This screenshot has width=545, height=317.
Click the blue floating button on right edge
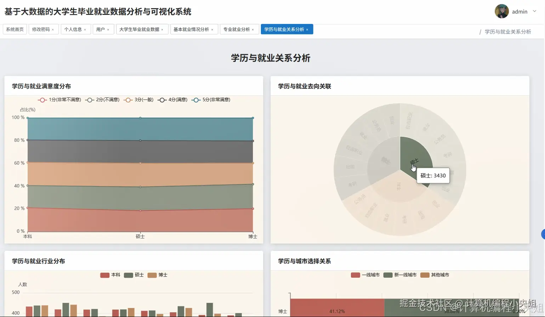[543, 234]
